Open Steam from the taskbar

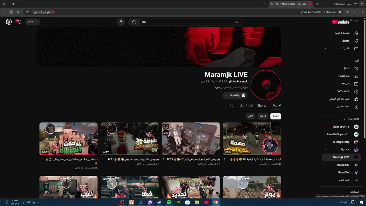point(160,202)
